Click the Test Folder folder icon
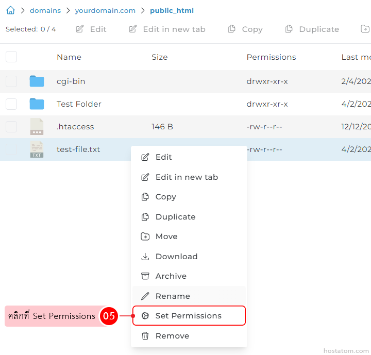This screenshot has width=371, height=355. pos(37,104)
